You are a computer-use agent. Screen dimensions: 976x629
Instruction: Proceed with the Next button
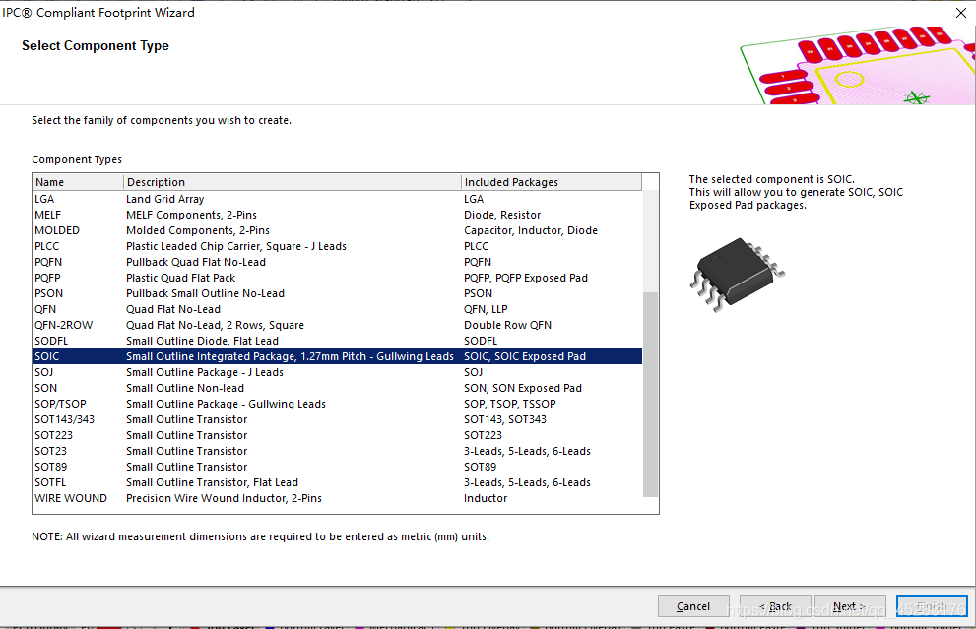849,606
